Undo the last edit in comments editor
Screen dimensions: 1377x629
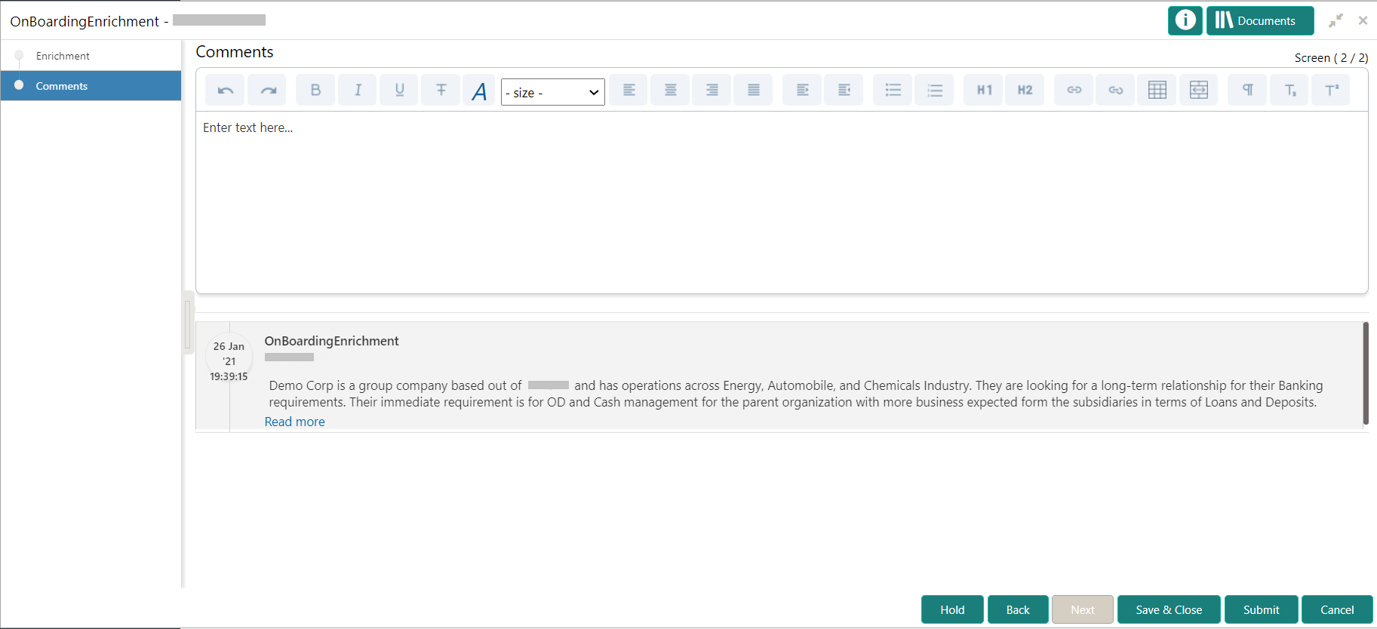point(225,91)
